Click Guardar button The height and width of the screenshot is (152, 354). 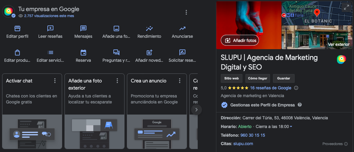283,79
